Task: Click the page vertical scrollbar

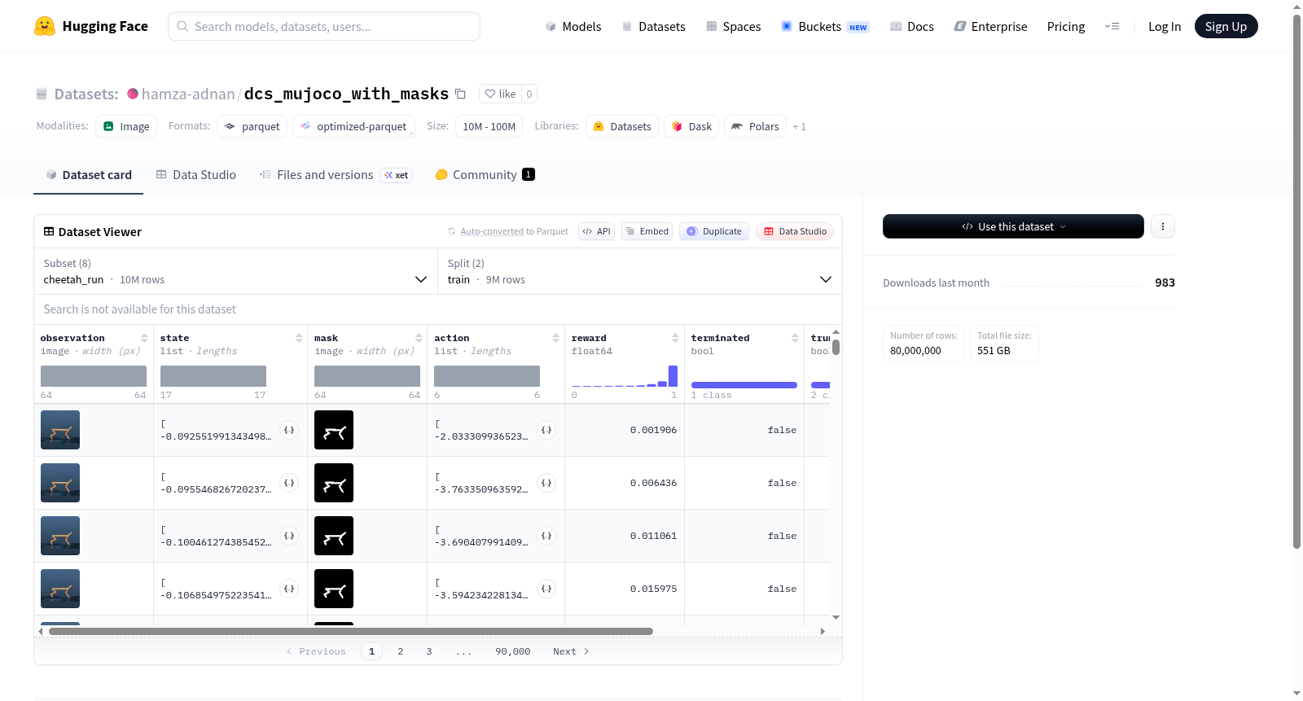Action: 1296,282
